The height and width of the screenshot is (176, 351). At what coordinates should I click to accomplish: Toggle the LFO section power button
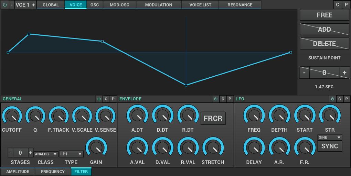click(332, 99)
